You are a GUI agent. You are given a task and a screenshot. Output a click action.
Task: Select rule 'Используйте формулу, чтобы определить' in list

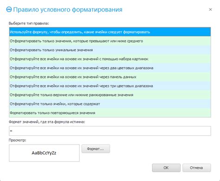pyautogui.click(x=110, y=32)
